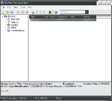The height and width of the screenshot is (101, 112).
Task: Select the Windows group label
Action: [15, 19]
